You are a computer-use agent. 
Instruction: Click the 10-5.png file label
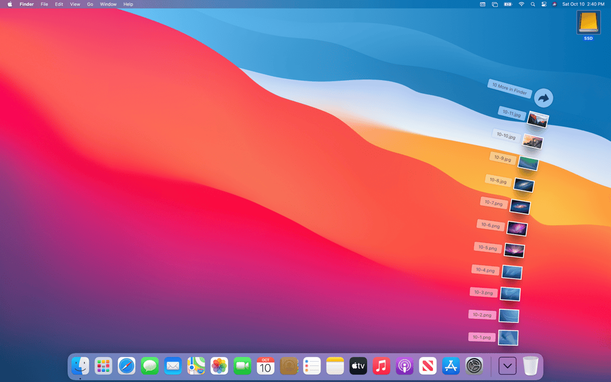coord(488,247)
